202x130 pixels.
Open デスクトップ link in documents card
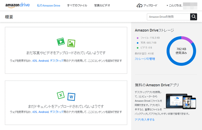point(57,112)
